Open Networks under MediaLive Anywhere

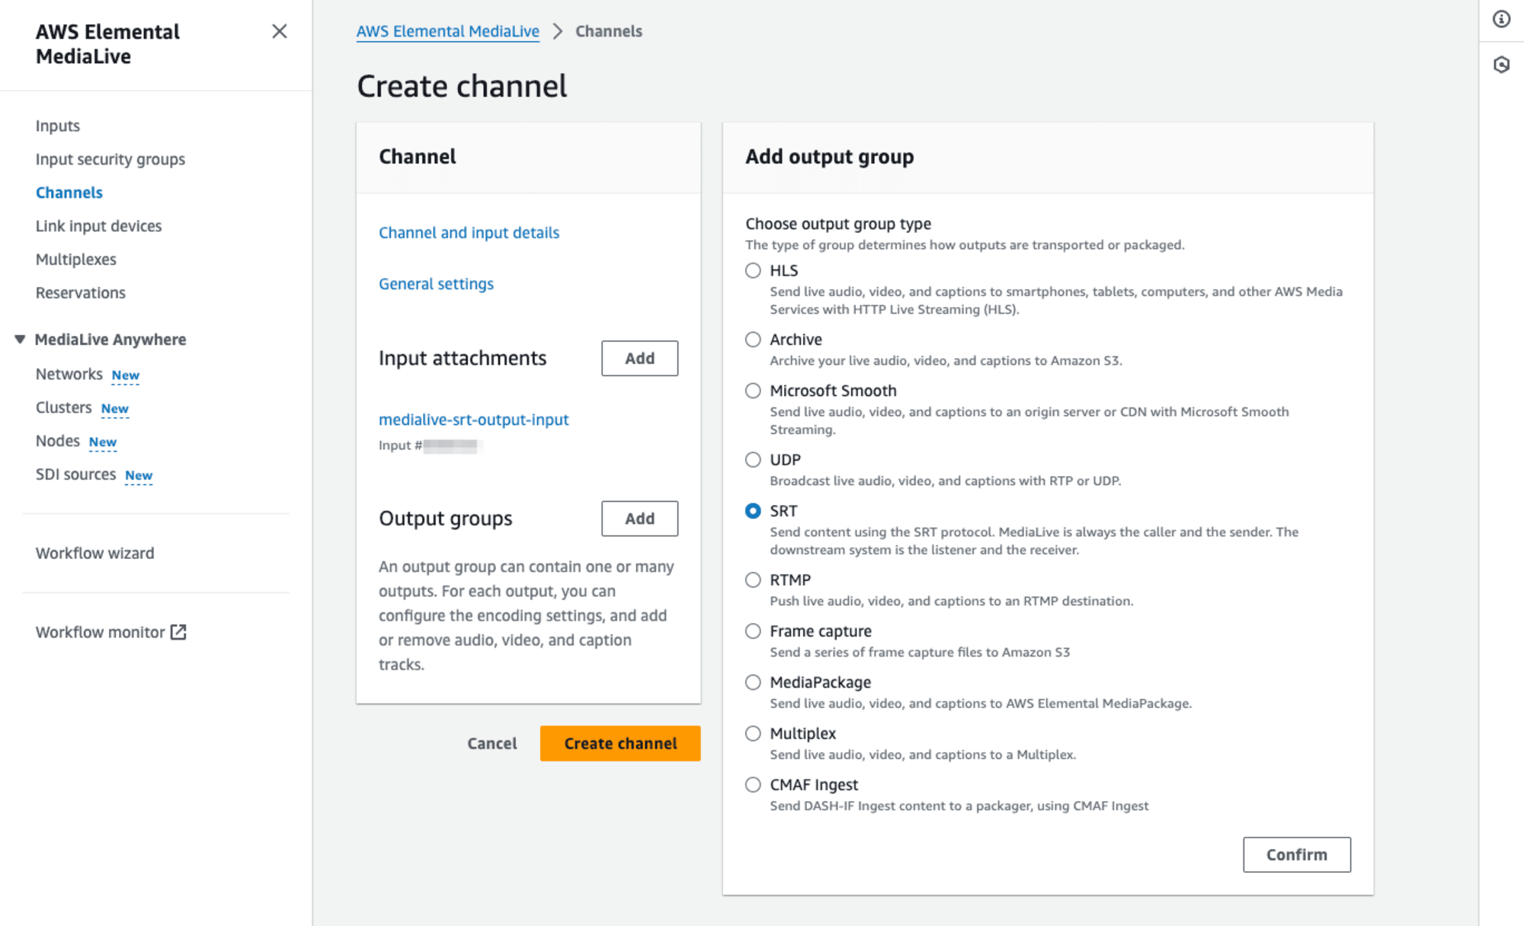[x=69, y=374]
